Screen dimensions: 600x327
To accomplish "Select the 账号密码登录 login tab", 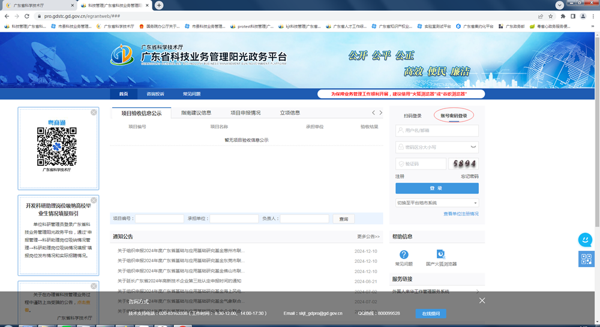I will pyautogui.click(x=454, y=116).
